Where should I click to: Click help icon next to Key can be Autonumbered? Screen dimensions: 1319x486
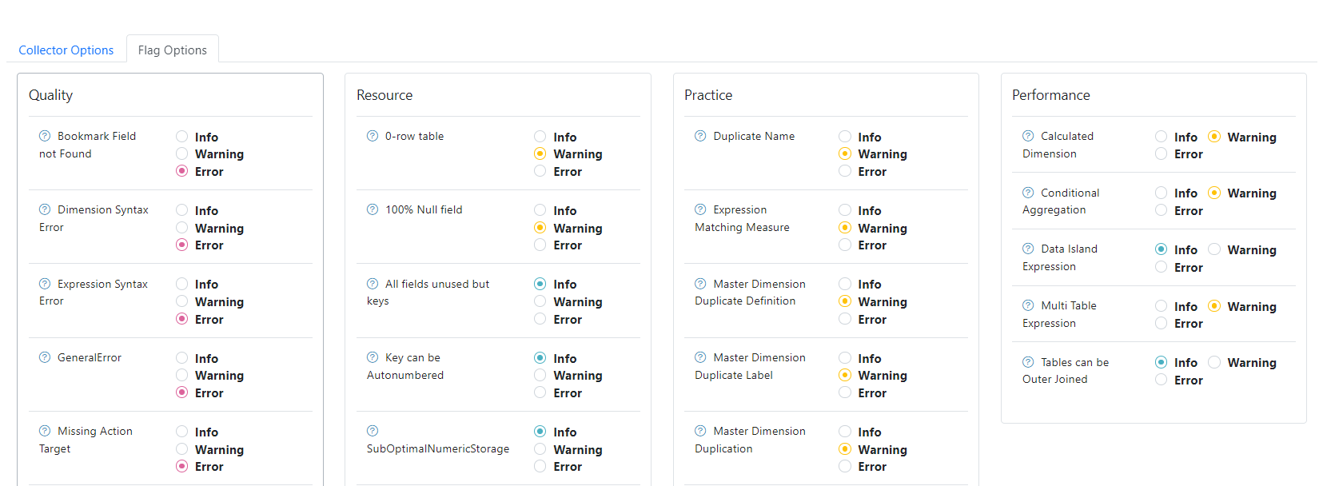click(373, 357)
